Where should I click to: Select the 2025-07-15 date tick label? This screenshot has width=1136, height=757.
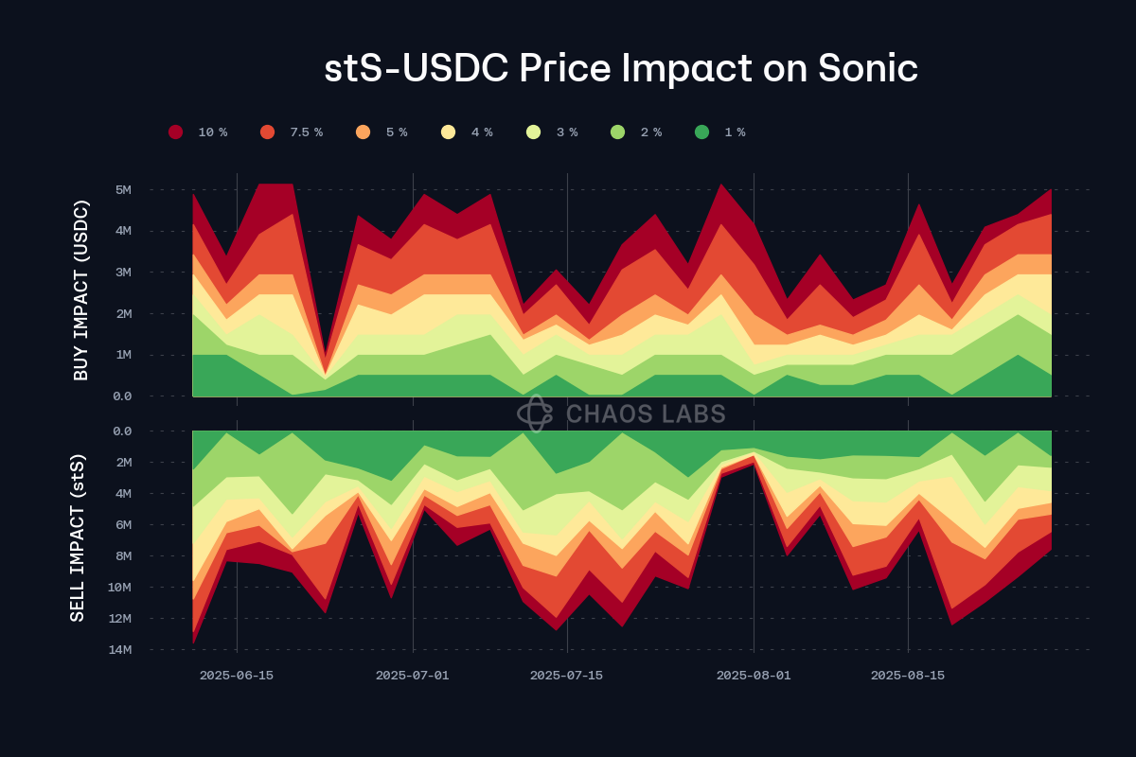click(567, 676)
